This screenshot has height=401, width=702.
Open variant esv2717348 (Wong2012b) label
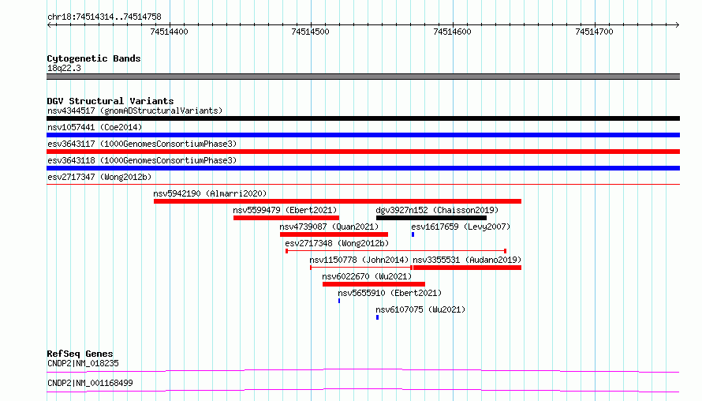click(337, 243)
